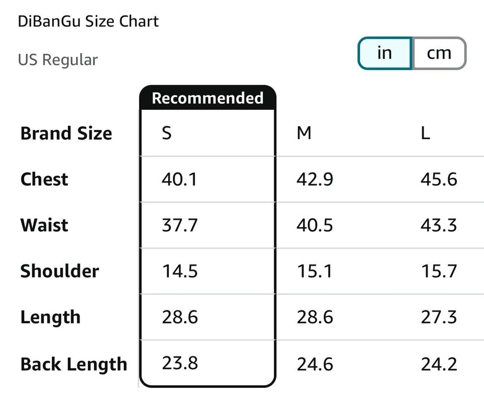Select the Chest row label

[44, 179]
